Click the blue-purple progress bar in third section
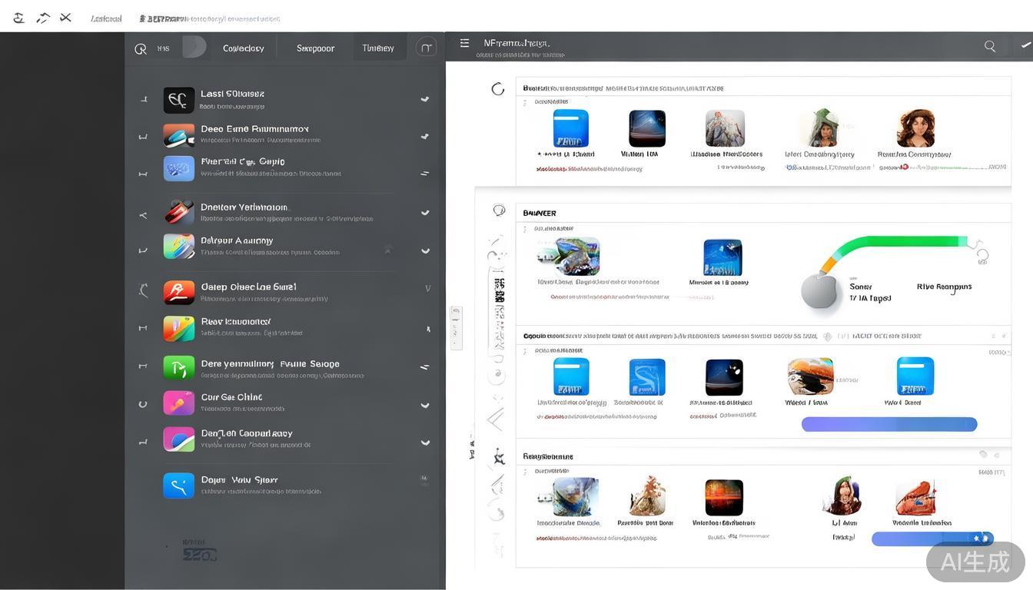 pyautogui.click(x=889, y=424)
